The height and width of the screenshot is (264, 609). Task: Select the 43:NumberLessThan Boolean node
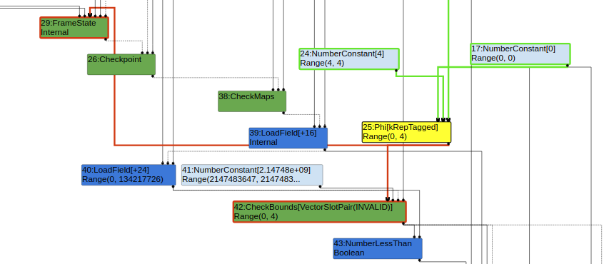click(x=378, y=248)
